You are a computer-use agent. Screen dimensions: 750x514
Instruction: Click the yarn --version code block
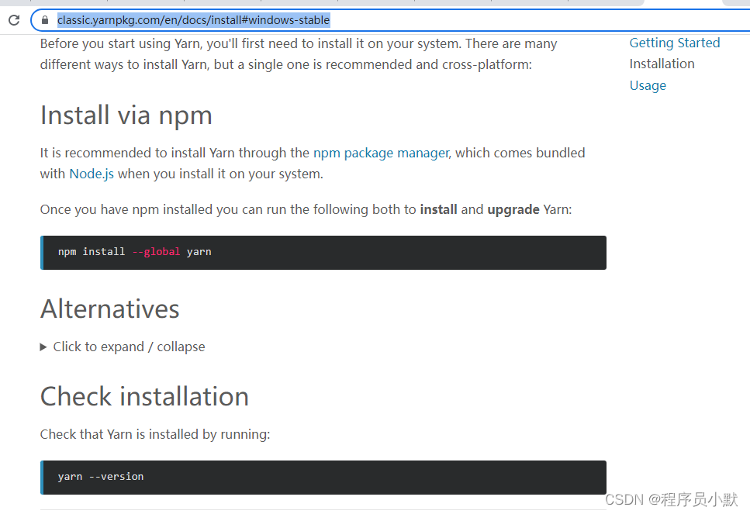coord(323,477)
